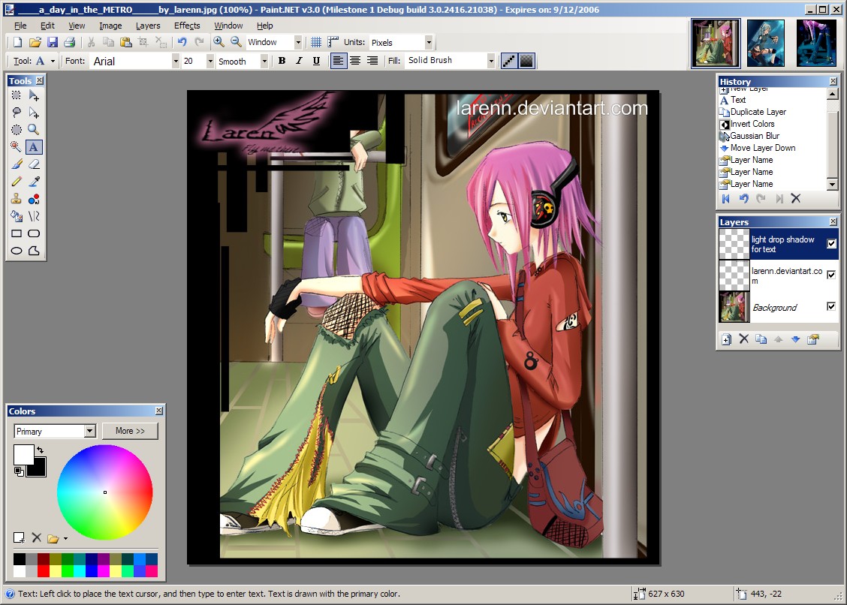Click the Zoom In toolbar icon

(219, 42)
